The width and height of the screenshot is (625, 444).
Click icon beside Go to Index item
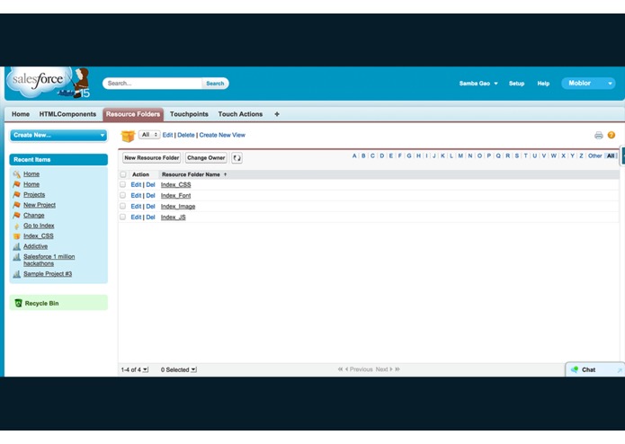click(x=17, y=226)
